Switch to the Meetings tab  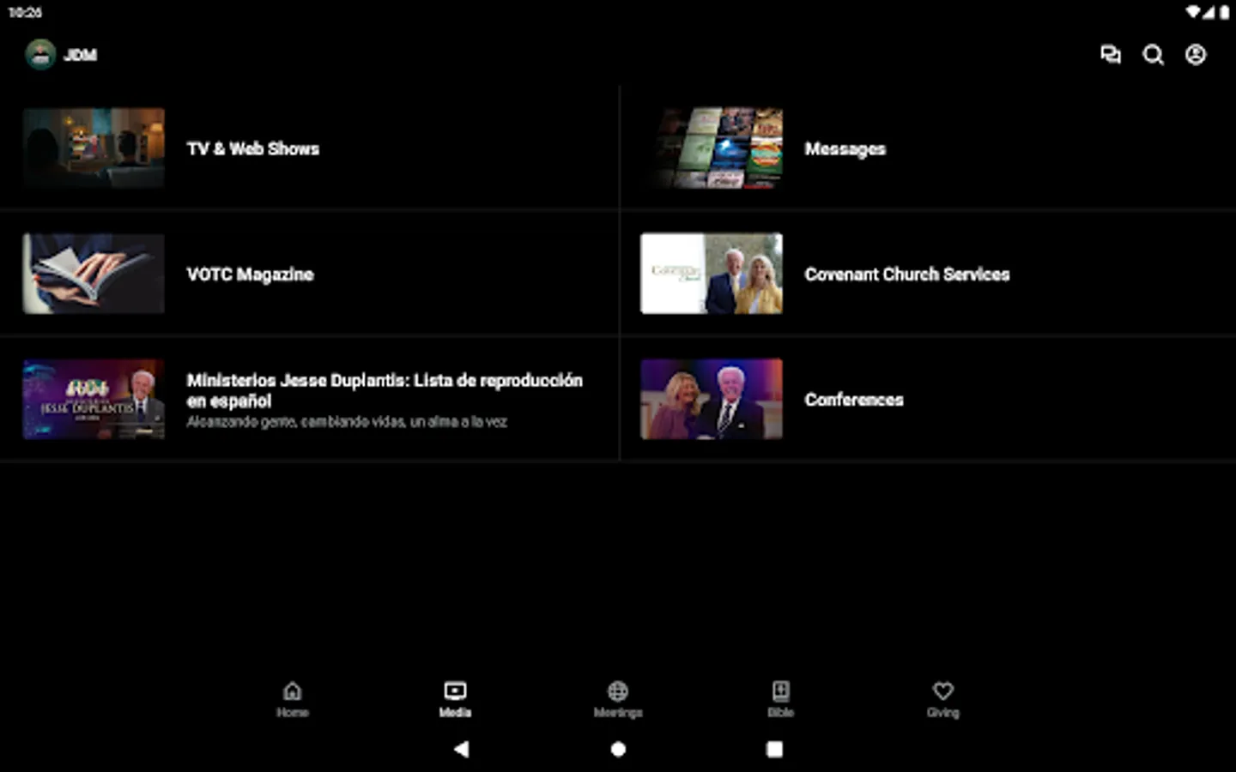(x=618, y=699)
